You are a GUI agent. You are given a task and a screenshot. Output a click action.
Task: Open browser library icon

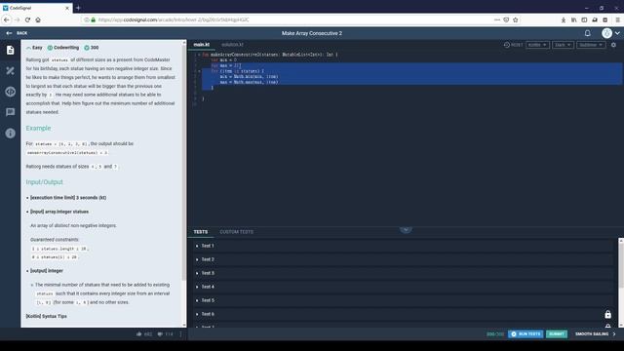573,19
